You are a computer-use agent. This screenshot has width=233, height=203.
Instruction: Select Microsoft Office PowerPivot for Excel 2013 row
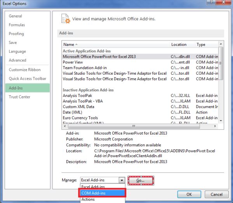(140, 56)
